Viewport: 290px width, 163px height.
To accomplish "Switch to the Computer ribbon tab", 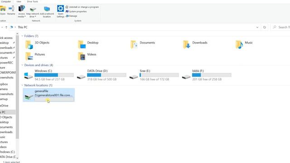I will click(6, 1).
